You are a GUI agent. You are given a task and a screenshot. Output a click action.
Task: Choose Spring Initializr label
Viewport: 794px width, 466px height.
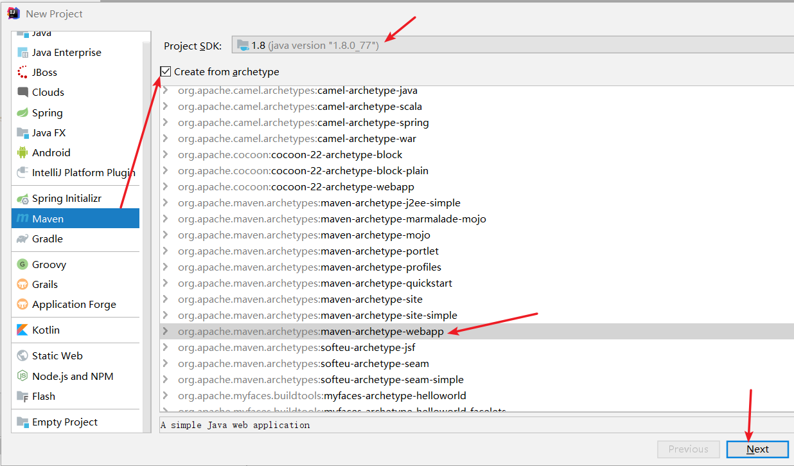(67, 199)
